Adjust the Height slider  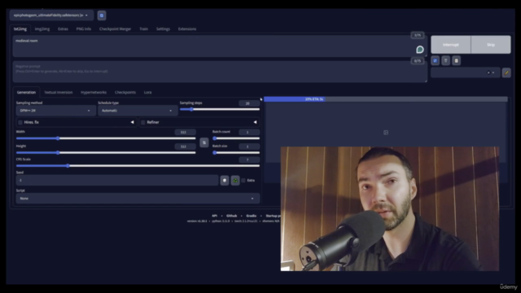pyautogui.click(x=106, y=152)
